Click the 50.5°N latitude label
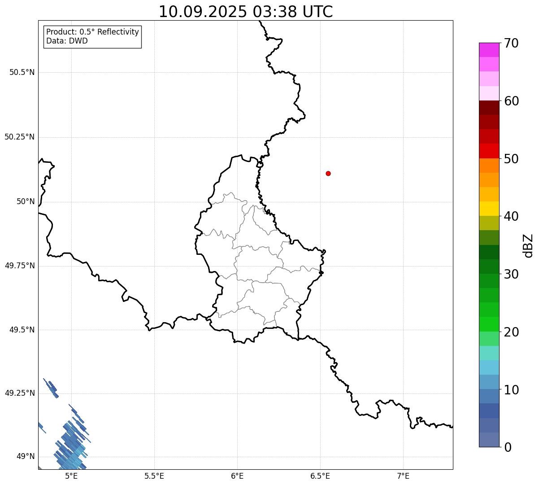The height and width of the screenshot is (485, 539). (x=22, y=72)
